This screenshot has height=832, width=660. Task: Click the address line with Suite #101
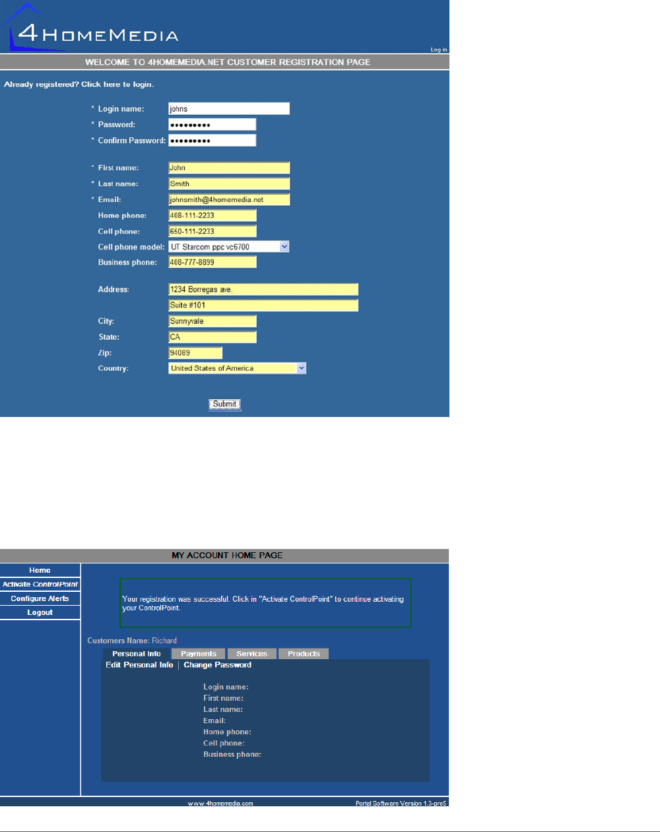coord(263,305)
